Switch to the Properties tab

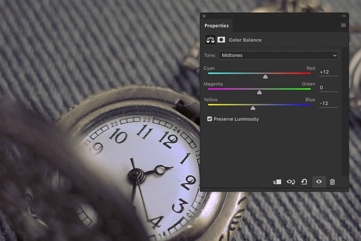tap(216, 26)
